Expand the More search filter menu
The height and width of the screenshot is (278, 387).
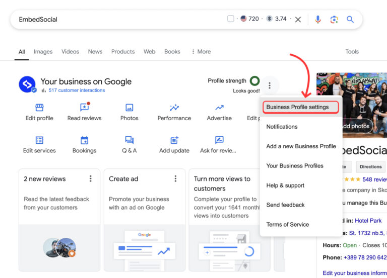[201, 52]
